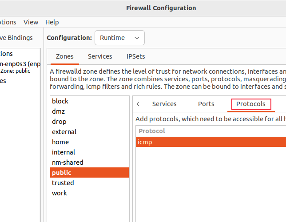Switch to the IPSets tab
The image size is (286, 222).
click(136, 56)
